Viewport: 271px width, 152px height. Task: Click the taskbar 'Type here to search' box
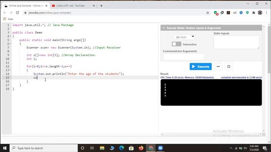[44, 148]
